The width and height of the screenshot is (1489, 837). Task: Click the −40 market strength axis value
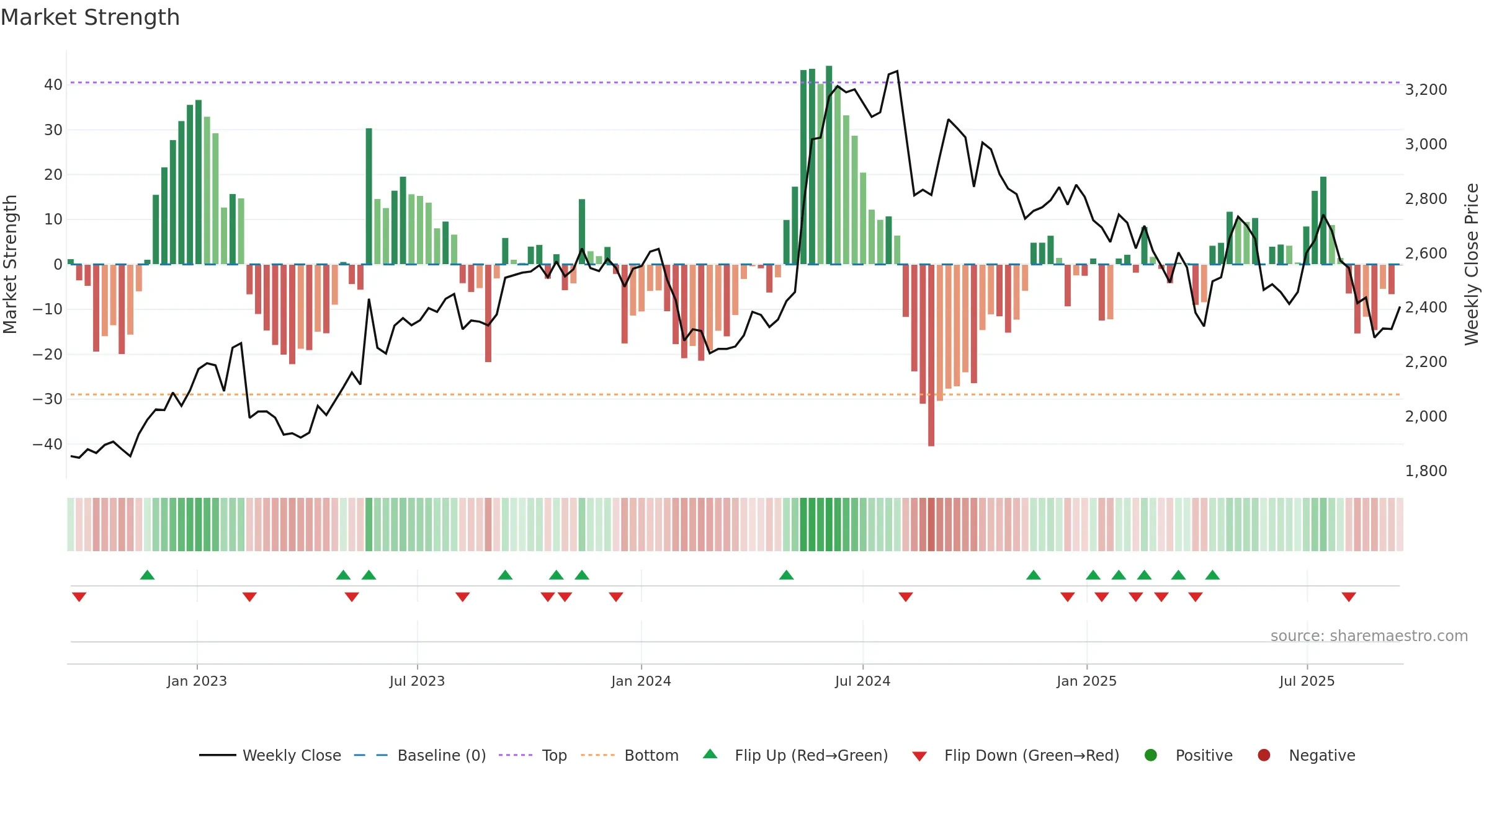[47, 444]
